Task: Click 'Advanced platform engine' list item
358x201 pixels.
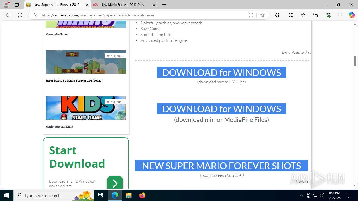Action: (164, 40)
